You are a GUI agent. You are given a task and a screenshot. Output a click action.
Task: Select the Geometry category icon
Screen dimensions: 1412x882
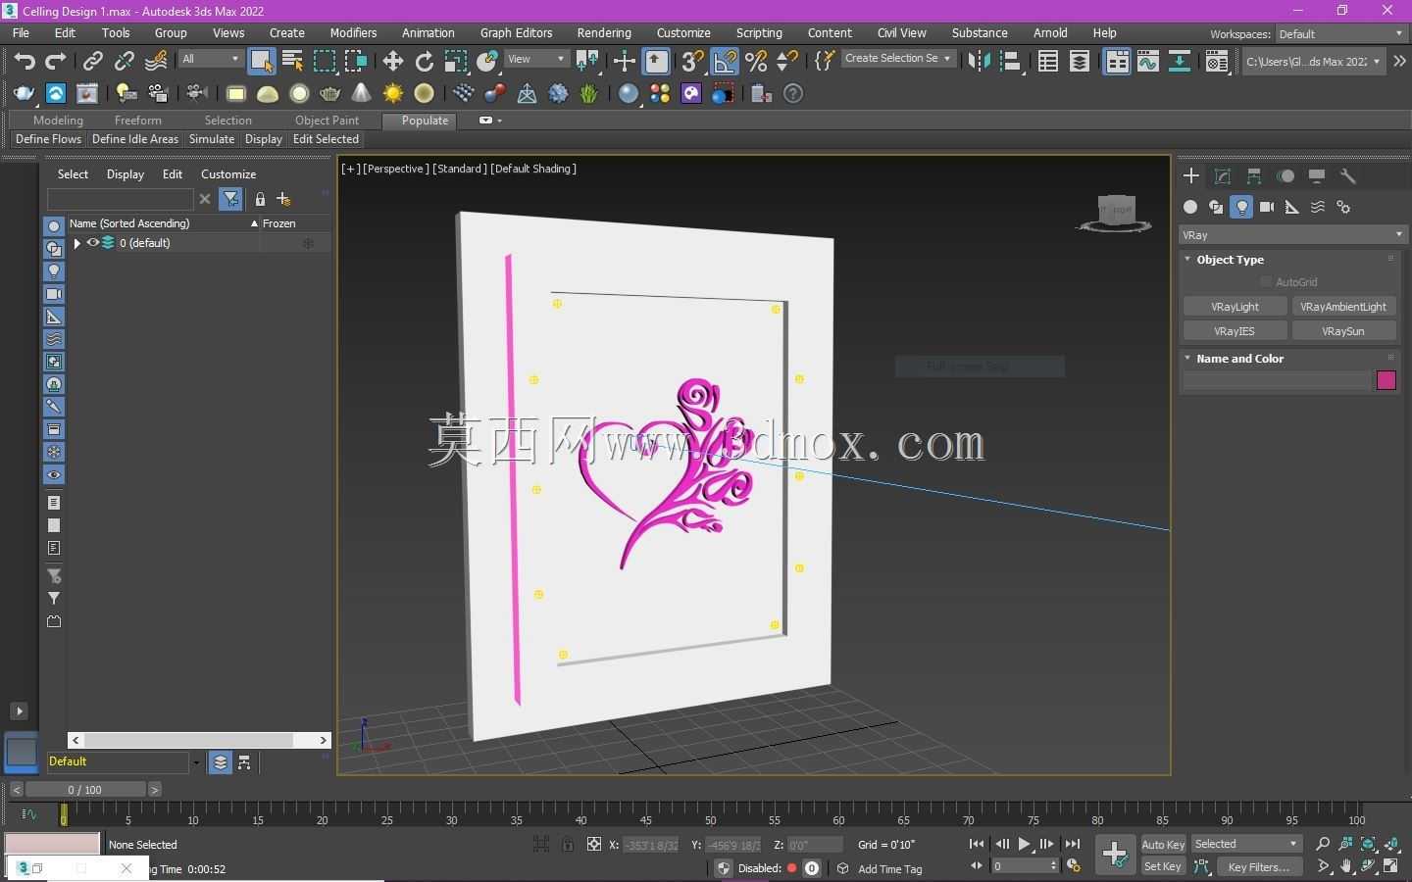[x=1190, y=207]
